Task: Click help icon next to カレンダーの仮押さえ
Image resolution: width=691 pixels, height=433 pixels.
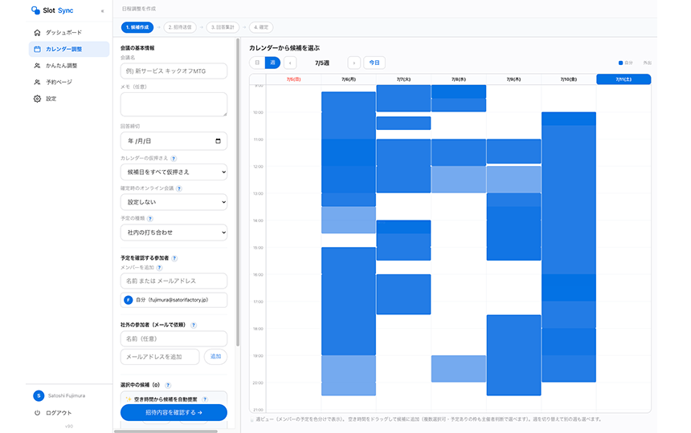Action: [x=174, y=158]
